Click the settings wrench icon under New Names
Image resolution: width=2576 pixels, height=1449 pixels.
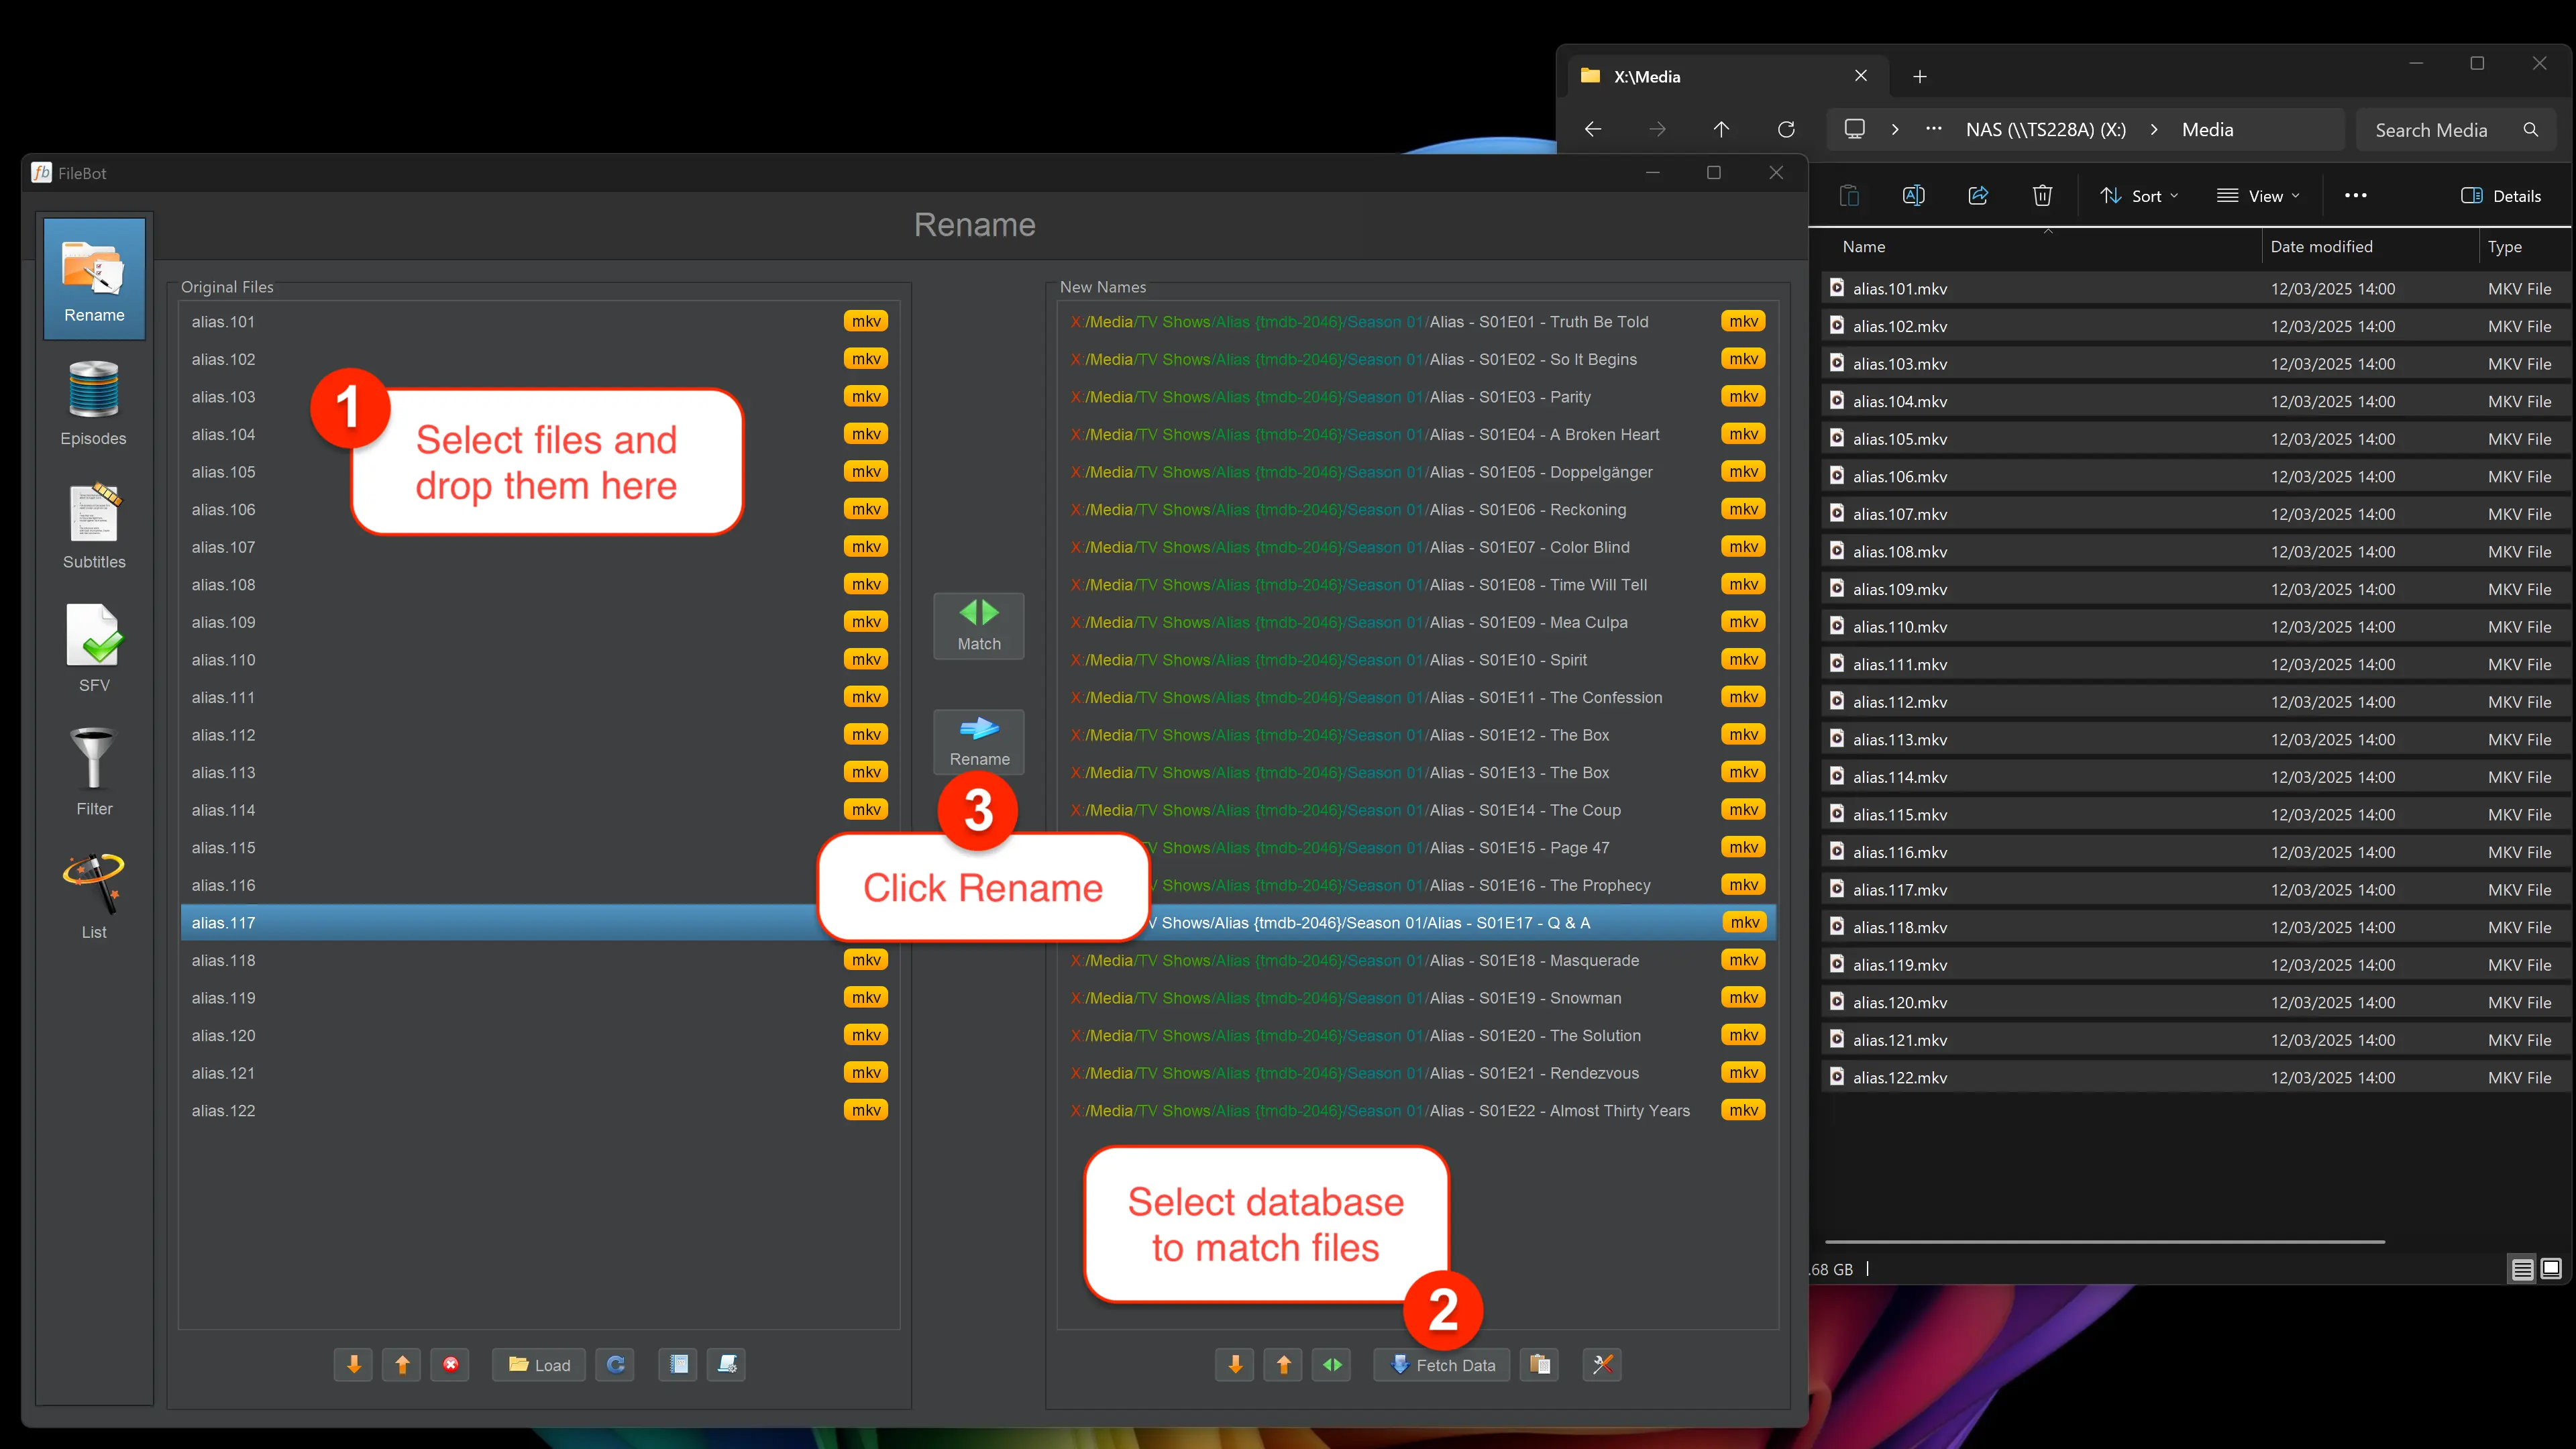click(1602, 1364)
